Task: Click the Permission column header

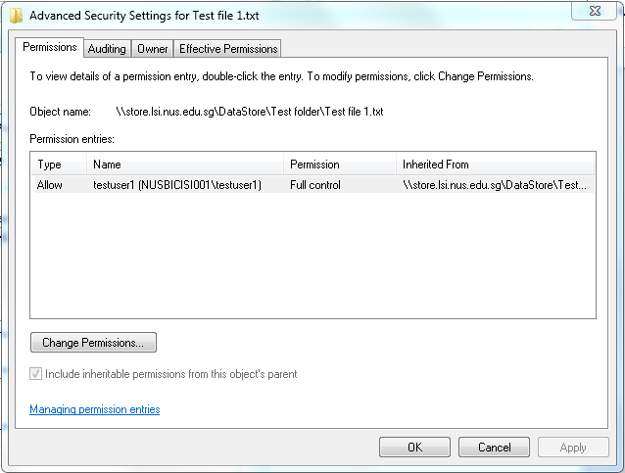Action: (x=340, y=165)
